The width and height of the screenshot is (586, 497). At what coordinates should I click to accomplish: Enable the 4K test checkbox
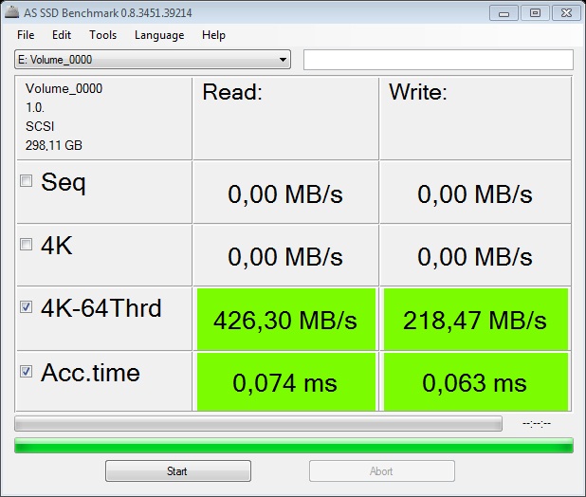tap(26, 245)
